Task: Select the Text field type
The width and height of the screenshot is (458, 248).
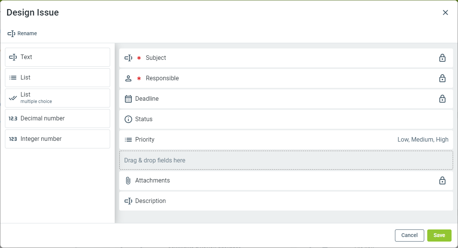Action: tap(57, 57)
